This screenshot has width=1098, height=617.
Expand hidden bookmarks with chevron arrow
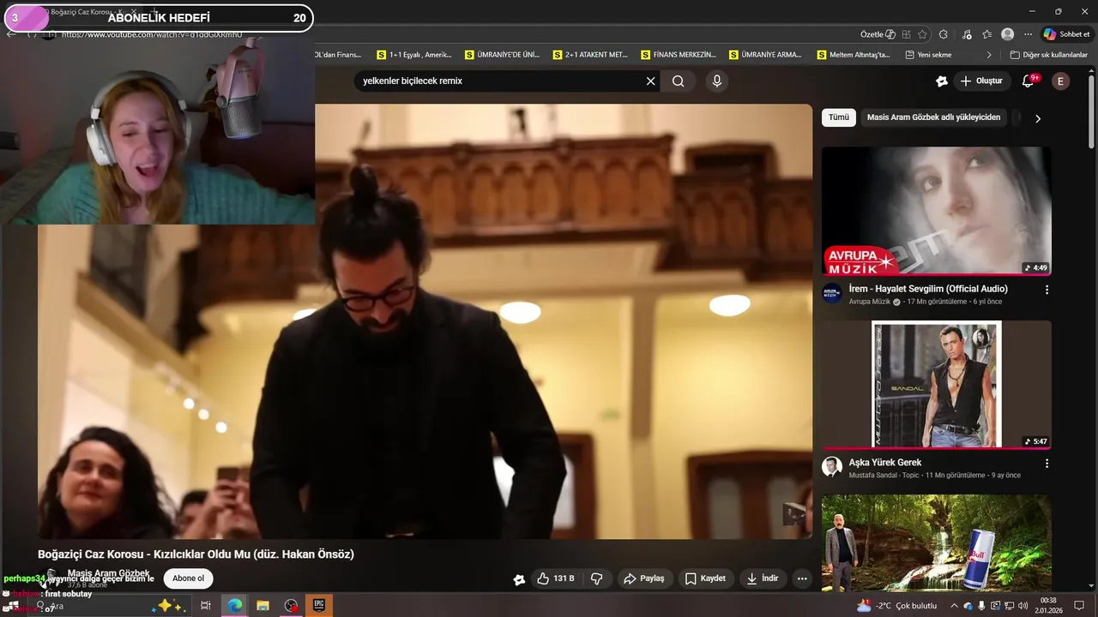point(989,55)
